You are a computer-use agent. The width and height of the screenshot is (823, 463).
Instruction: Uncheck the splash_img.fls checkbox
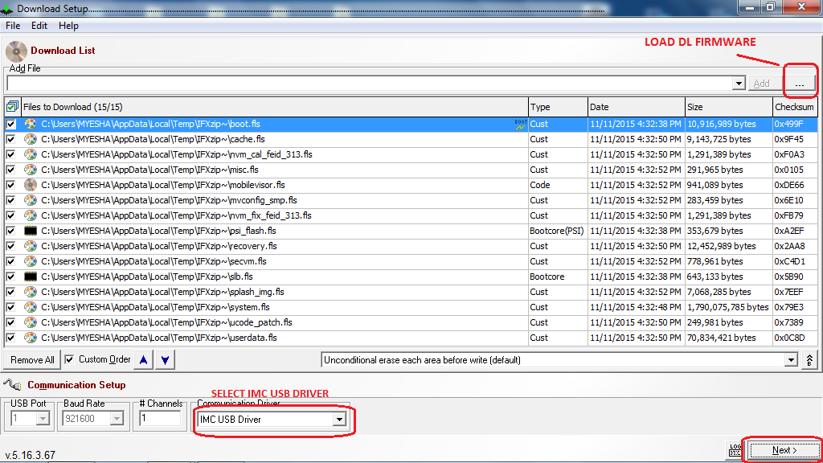point(10,291)
